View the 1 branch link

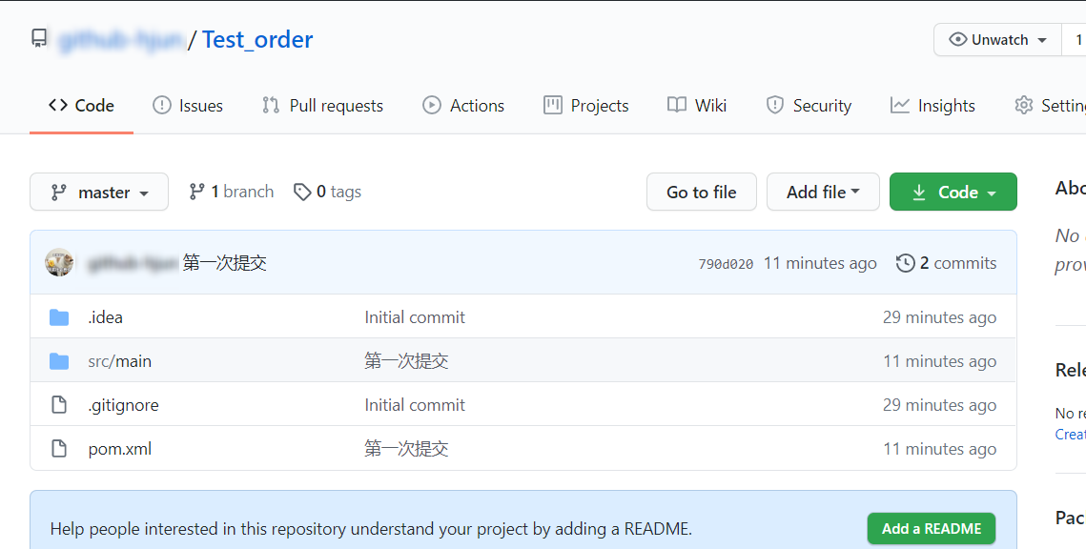click(x=232, y=192)
